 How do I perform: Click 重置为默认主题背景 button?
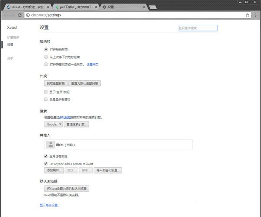85,83
